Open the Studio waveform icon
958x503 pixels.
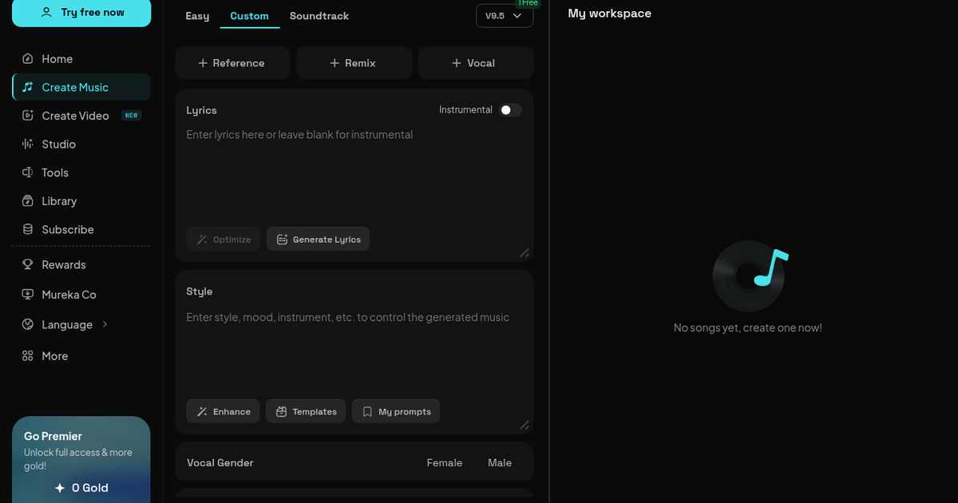click(x=28, y=145)
